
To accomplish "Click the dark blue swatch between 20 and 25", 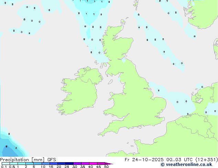I will click(62, 164).
